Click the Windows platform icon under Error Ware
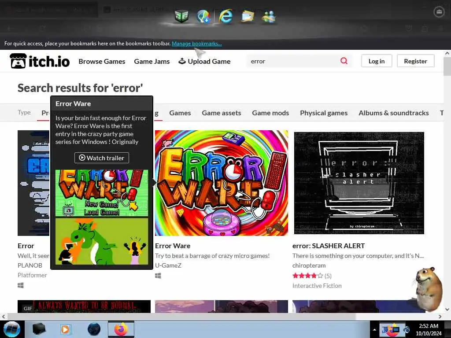Screen dimensions: 451x338 158,276
